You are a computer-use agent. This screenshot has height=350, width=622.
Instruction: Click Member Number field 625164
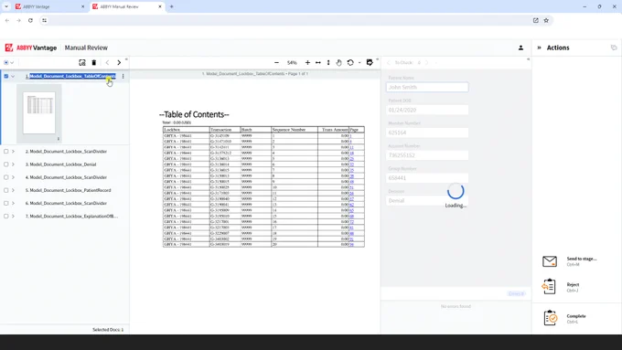point(427,133)
